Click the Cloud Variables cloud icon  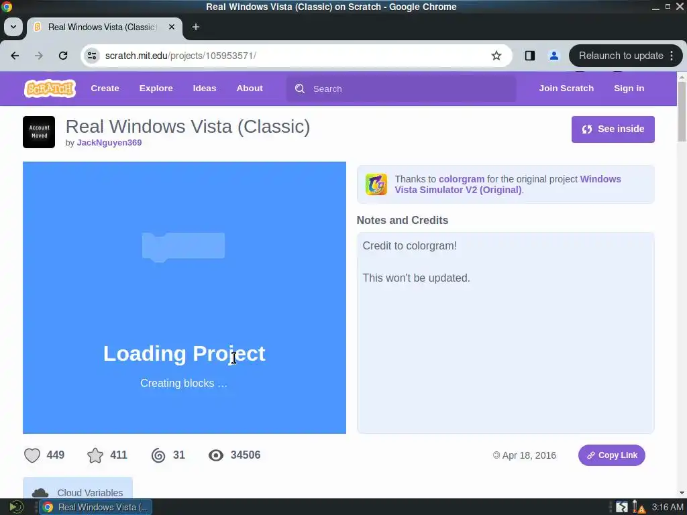point(40,493)
